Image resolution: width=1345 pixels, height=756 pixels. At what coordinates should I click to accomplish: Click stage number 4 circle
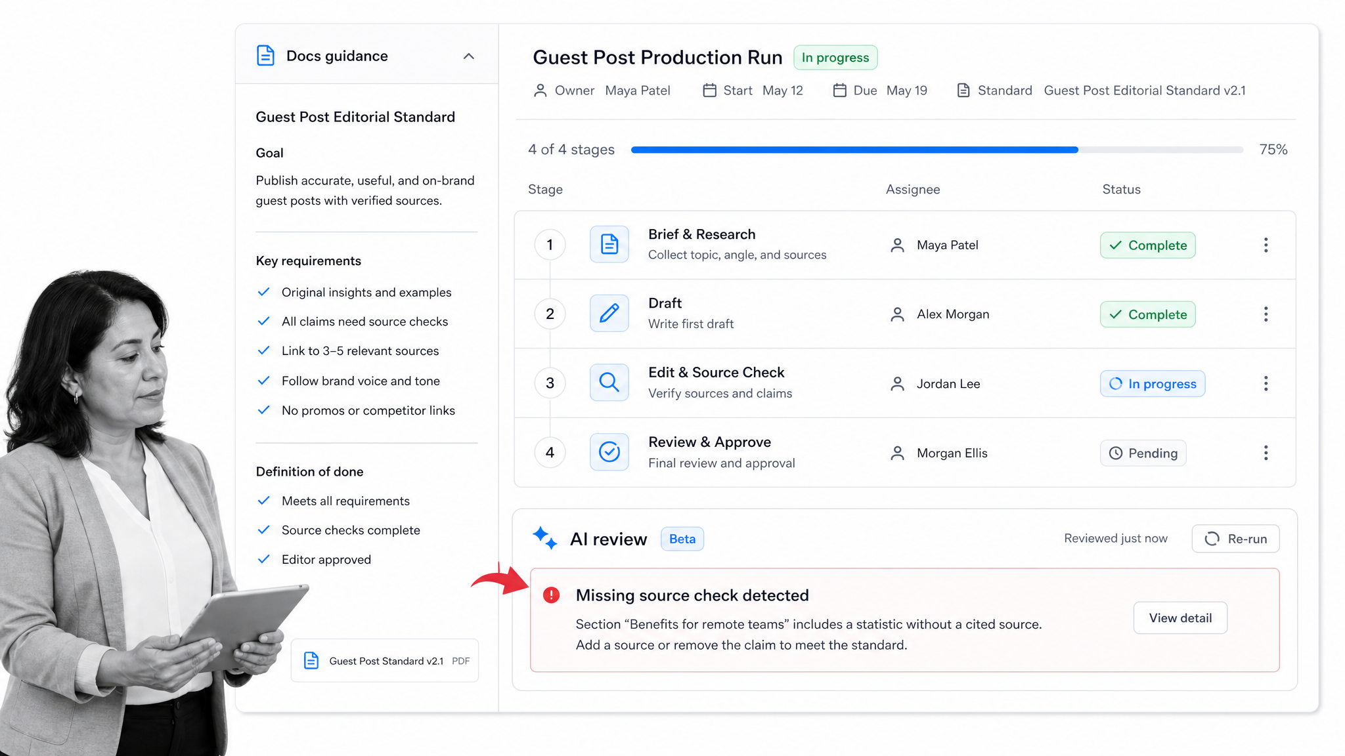click(550, 452)
